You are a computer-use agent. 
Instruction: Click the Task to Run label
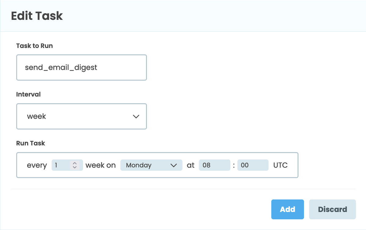(34, 46)
